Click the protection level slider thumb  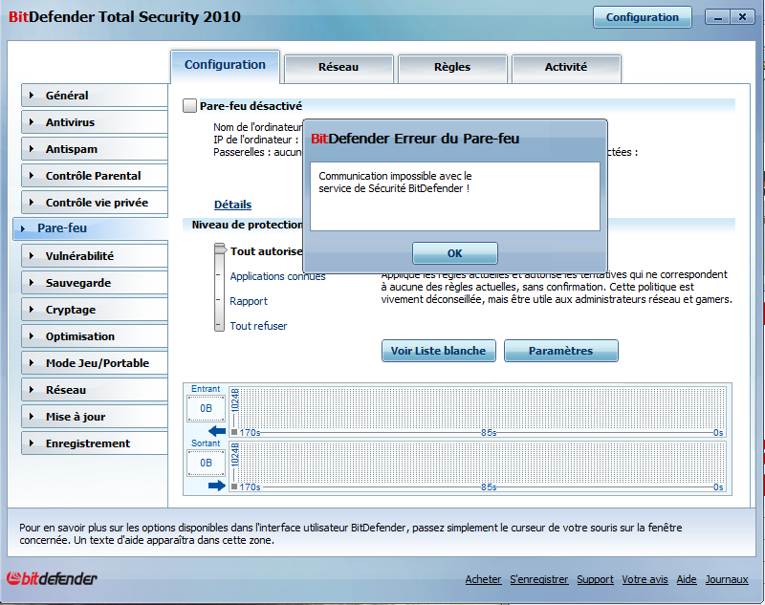(x=221, y=249)
